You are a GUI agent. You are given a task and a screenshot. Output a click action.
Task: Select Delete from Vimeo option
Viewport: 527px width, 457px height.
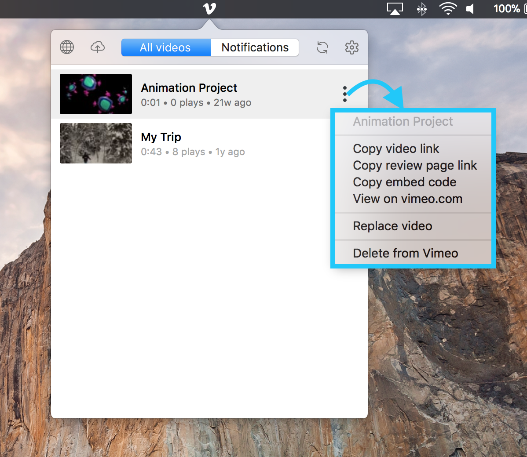[x=405, y=253]
